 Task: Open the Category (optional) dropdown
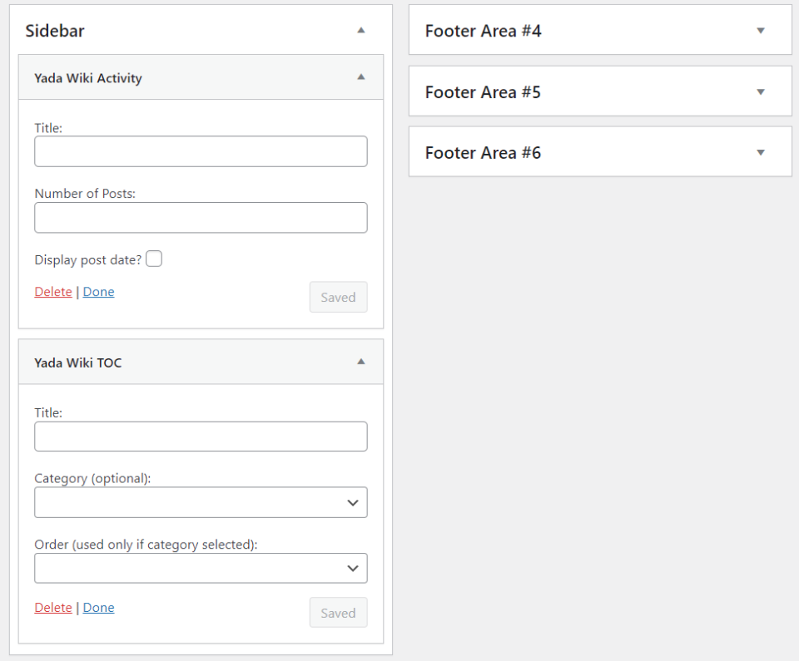click(201, 502)
